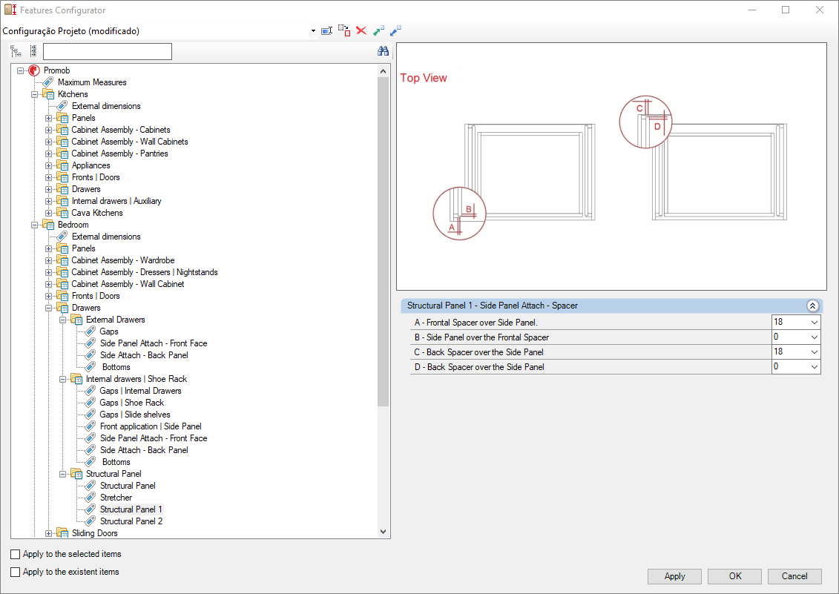Click the Cabinet Assembly - Wardrobe folder icon

pos(62,260)
